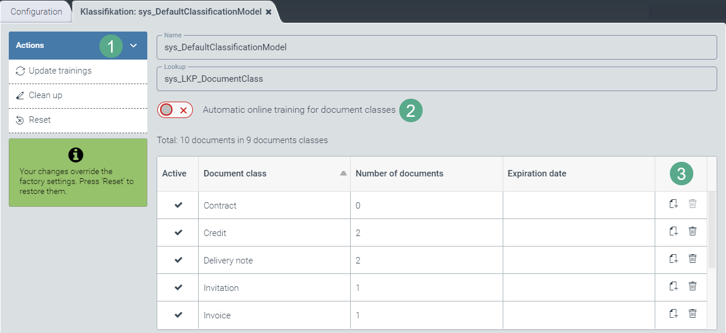Click the trash icon in Delivery note row
The height and width of the screenshot is (333, 726).
[x=693, y=259]
